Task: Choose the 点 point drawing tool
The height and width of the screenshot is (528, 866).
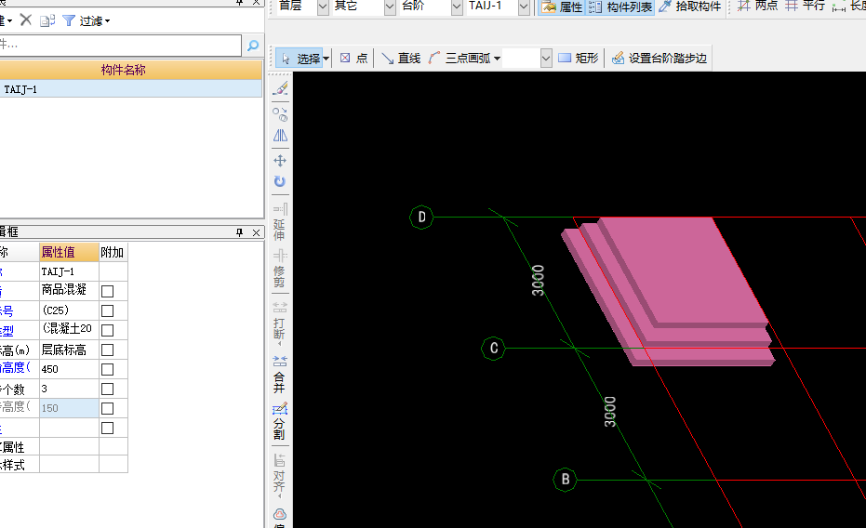Action: point(354,58)
